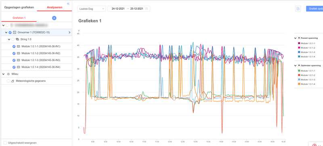Click the help icon at bottom right

click(315, 144)
